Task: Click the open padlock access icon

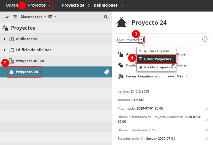Action: (x=121, y=54)
